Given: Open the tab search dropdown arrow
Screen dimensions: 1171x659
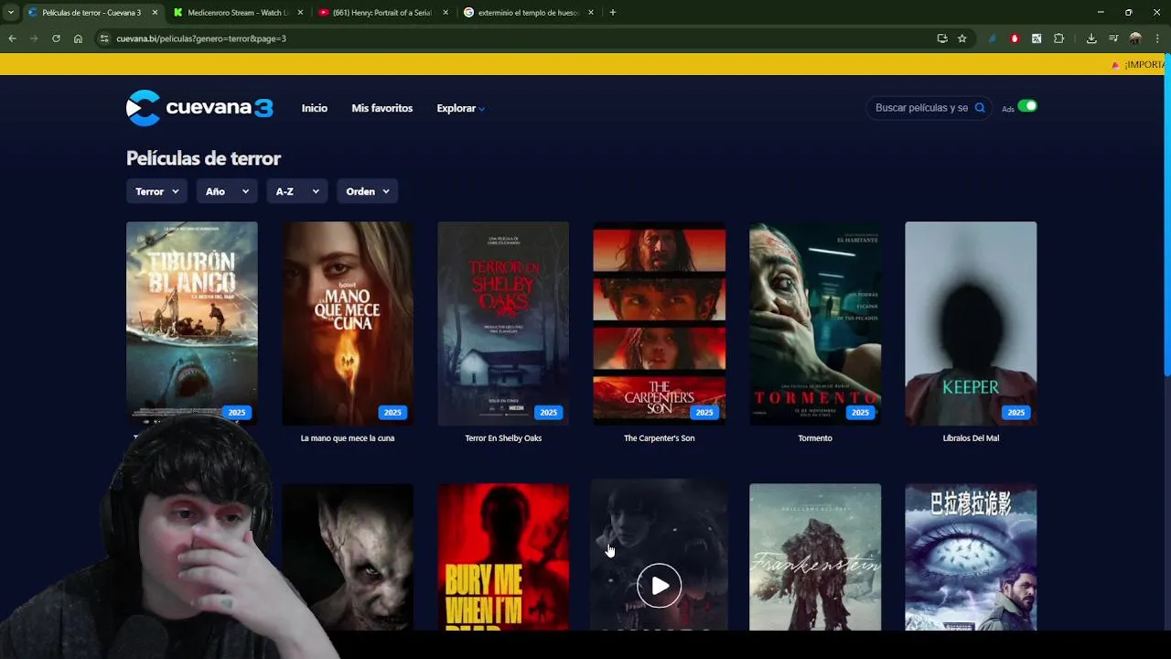Looking at the screenshot, I should tap(10, 13).
